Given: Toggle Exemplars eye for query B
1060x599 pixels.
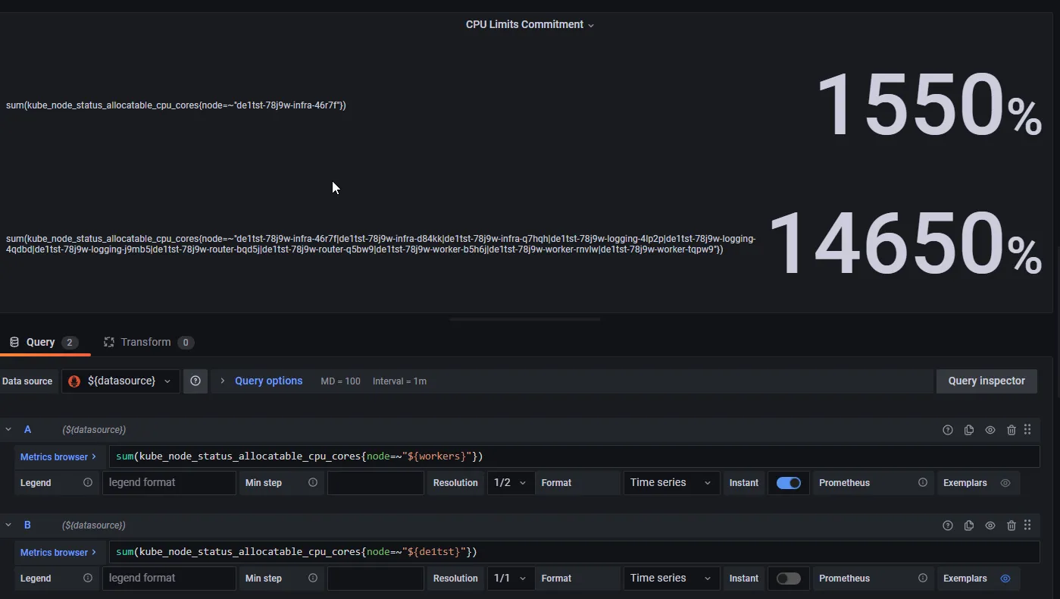Looking at the screenshot, I should click(1005, 579).
